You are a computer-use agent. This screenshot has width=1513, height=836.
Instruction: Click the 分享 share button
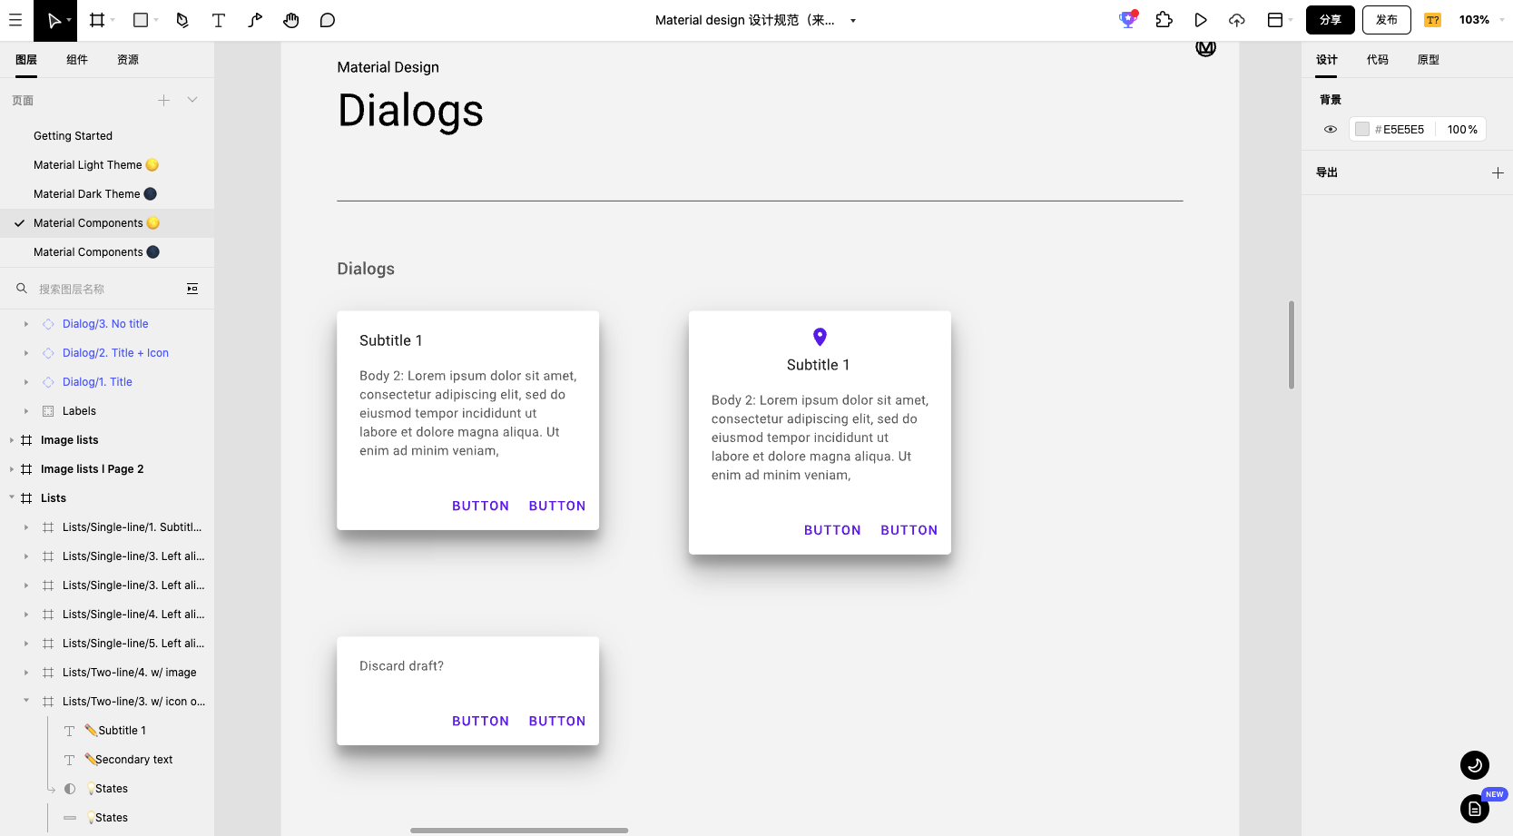[x=1331, y=20]
